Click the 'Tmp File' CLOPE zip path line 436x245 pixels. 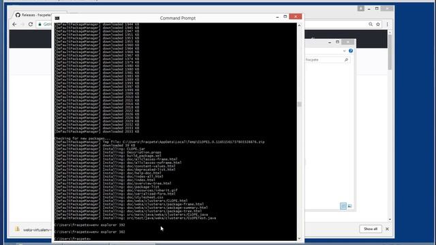tap(160, 142)
